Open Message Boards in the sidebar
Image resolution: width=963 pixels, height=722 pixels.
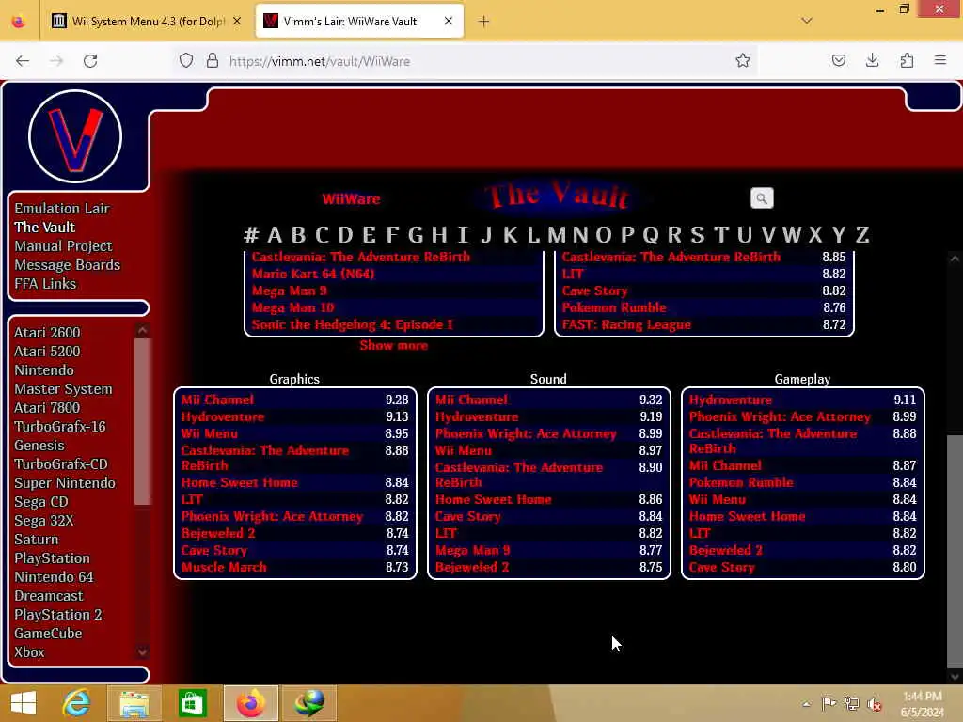(x=68, y=265)
